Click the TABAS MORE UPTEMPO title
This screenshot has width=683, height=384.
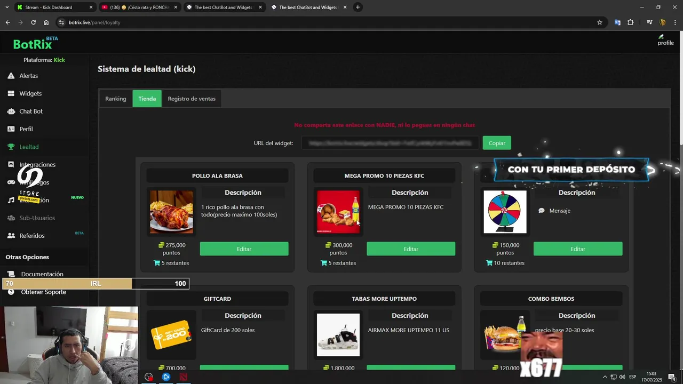tap(384, 299)
